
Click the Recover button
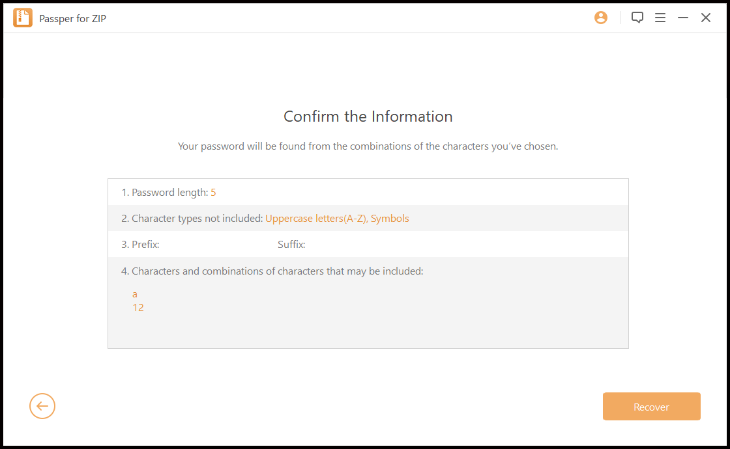point(651,406)
